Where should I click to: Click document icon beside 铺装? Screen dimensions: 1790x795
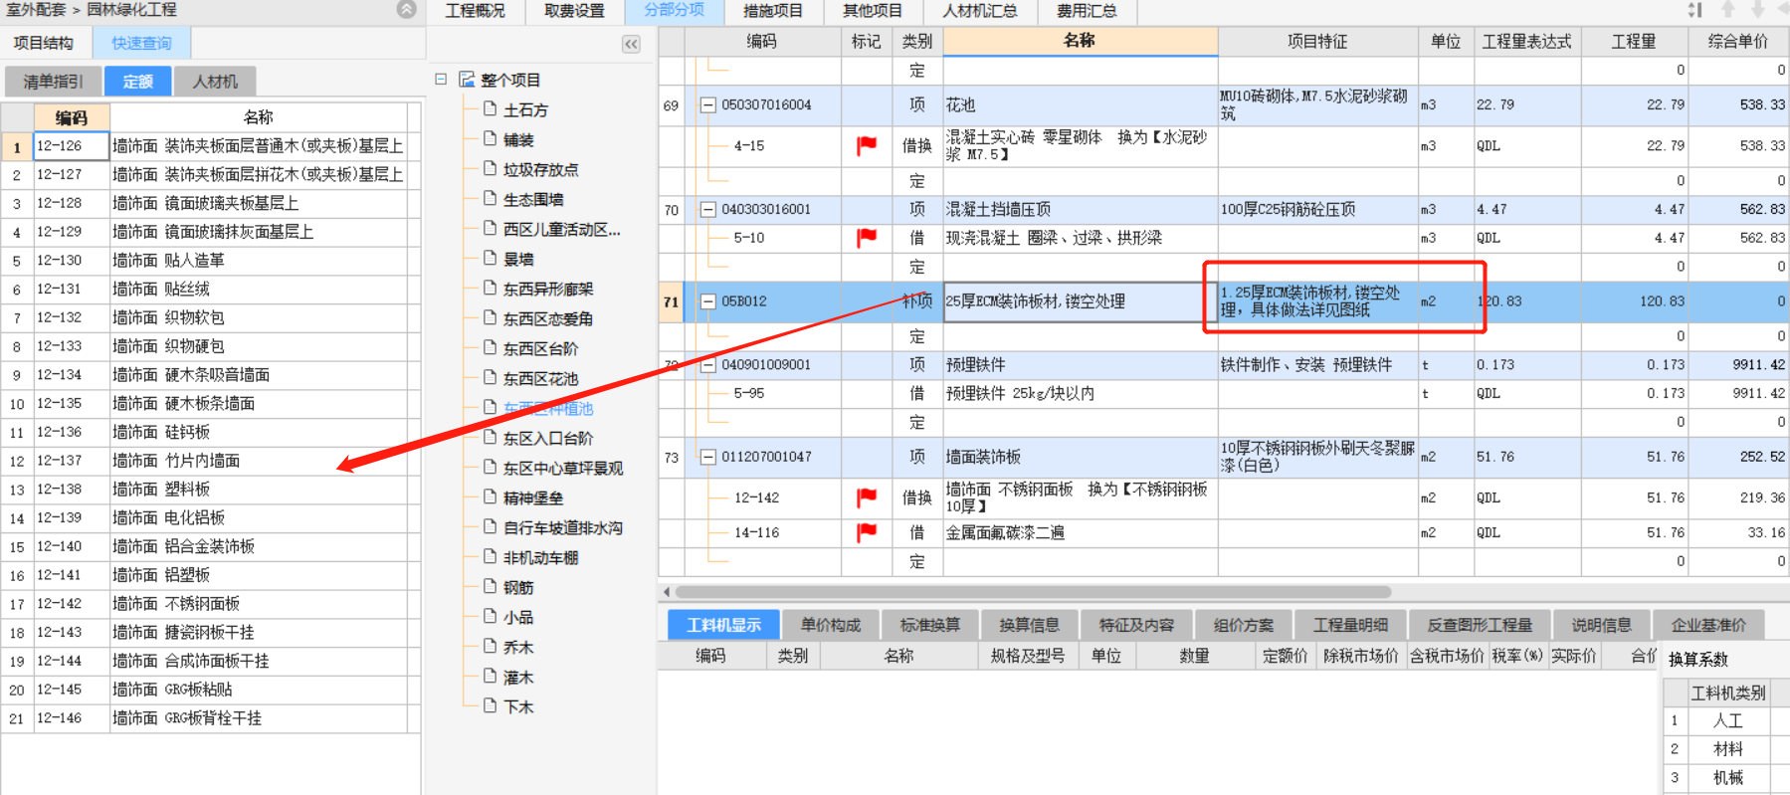pos(490,138)
